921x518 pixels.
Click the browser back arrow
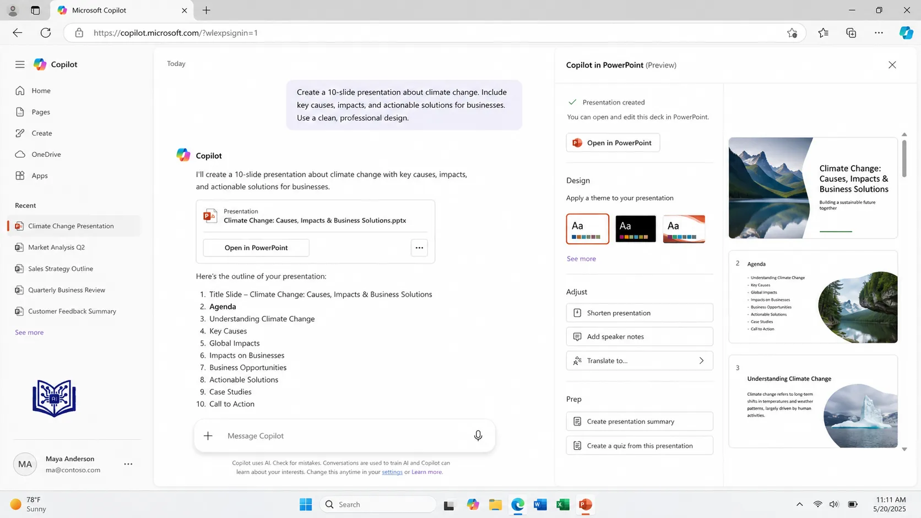(x=18, y=32)
